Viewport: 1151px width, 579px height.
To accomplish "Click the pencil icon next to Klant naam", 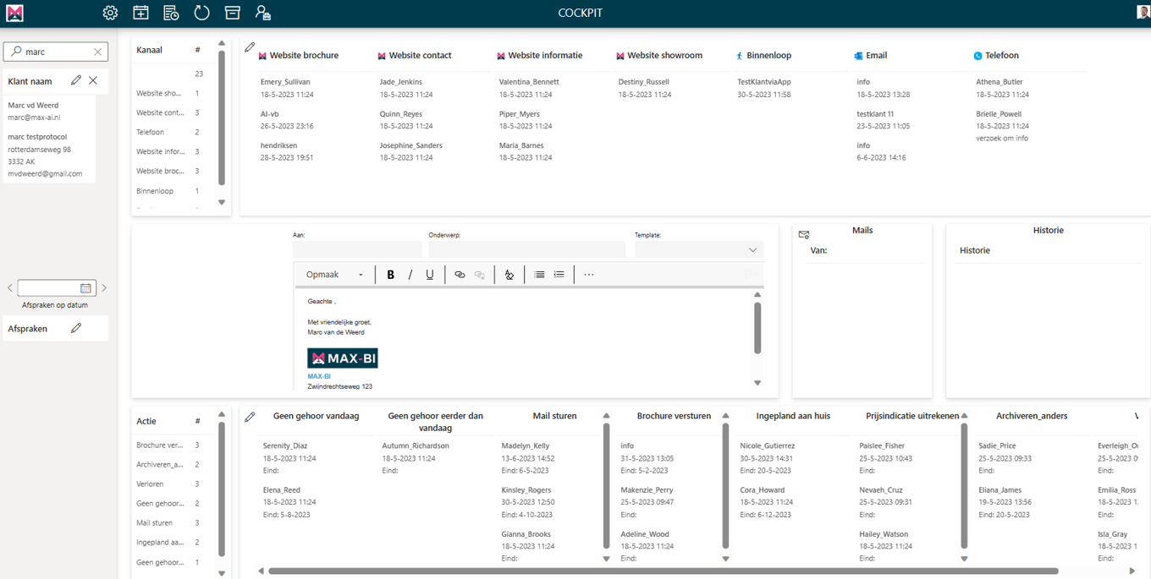I will coord(76,80).
